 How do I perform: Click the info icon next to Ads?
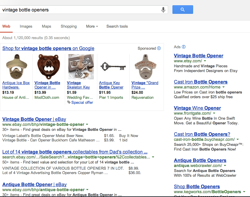[184, 47]
